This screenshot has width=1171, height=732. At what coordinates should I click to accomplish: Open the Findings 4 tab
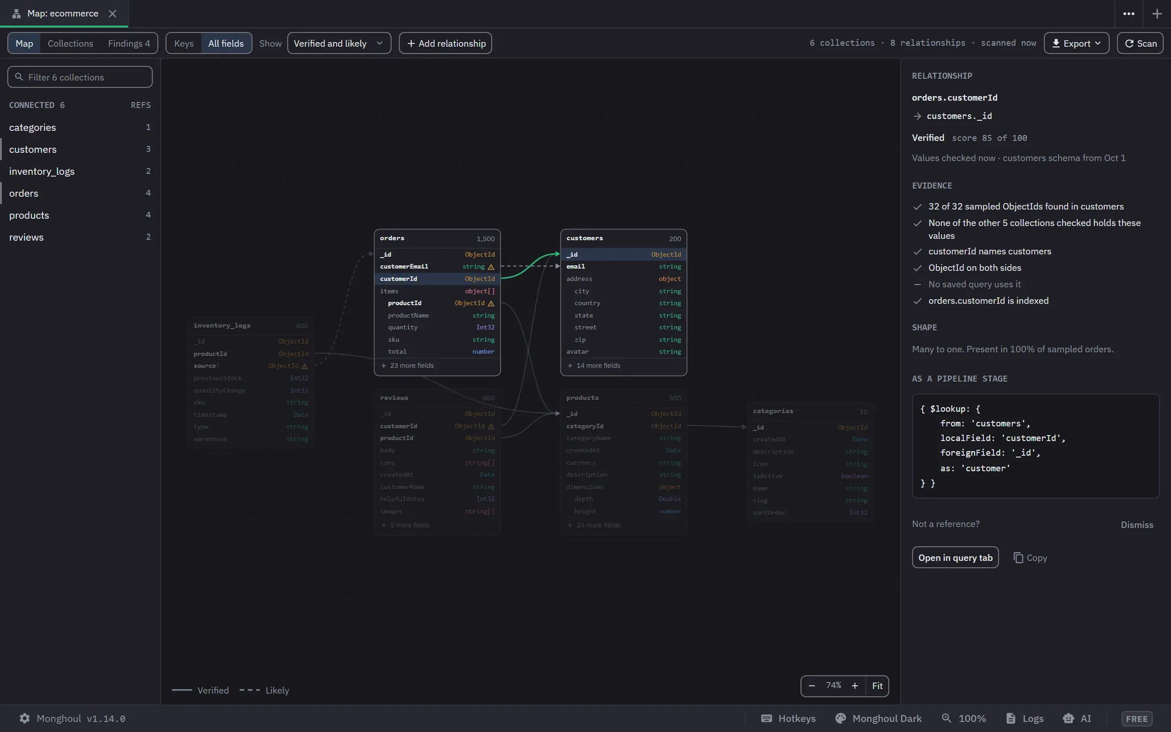tap(129, 43)
